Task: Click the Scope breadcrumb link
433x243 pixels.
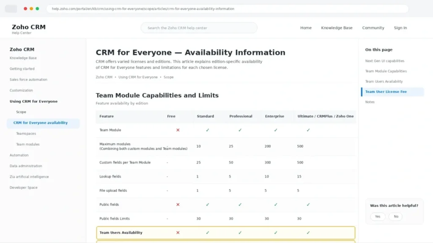Action: [168, 77]
